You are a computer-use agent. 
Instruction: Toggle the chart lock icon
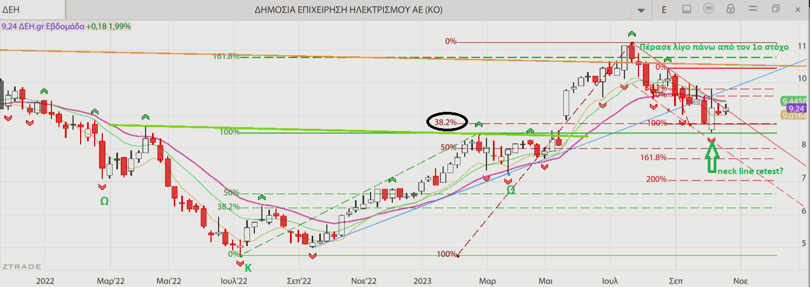pyautogui.click(x=731, y=9)
